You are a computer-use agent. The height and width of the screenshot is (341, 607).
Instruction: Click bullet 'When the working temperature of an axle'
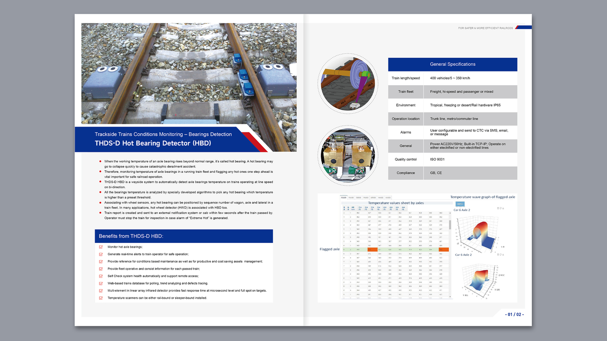pos(188,163)
